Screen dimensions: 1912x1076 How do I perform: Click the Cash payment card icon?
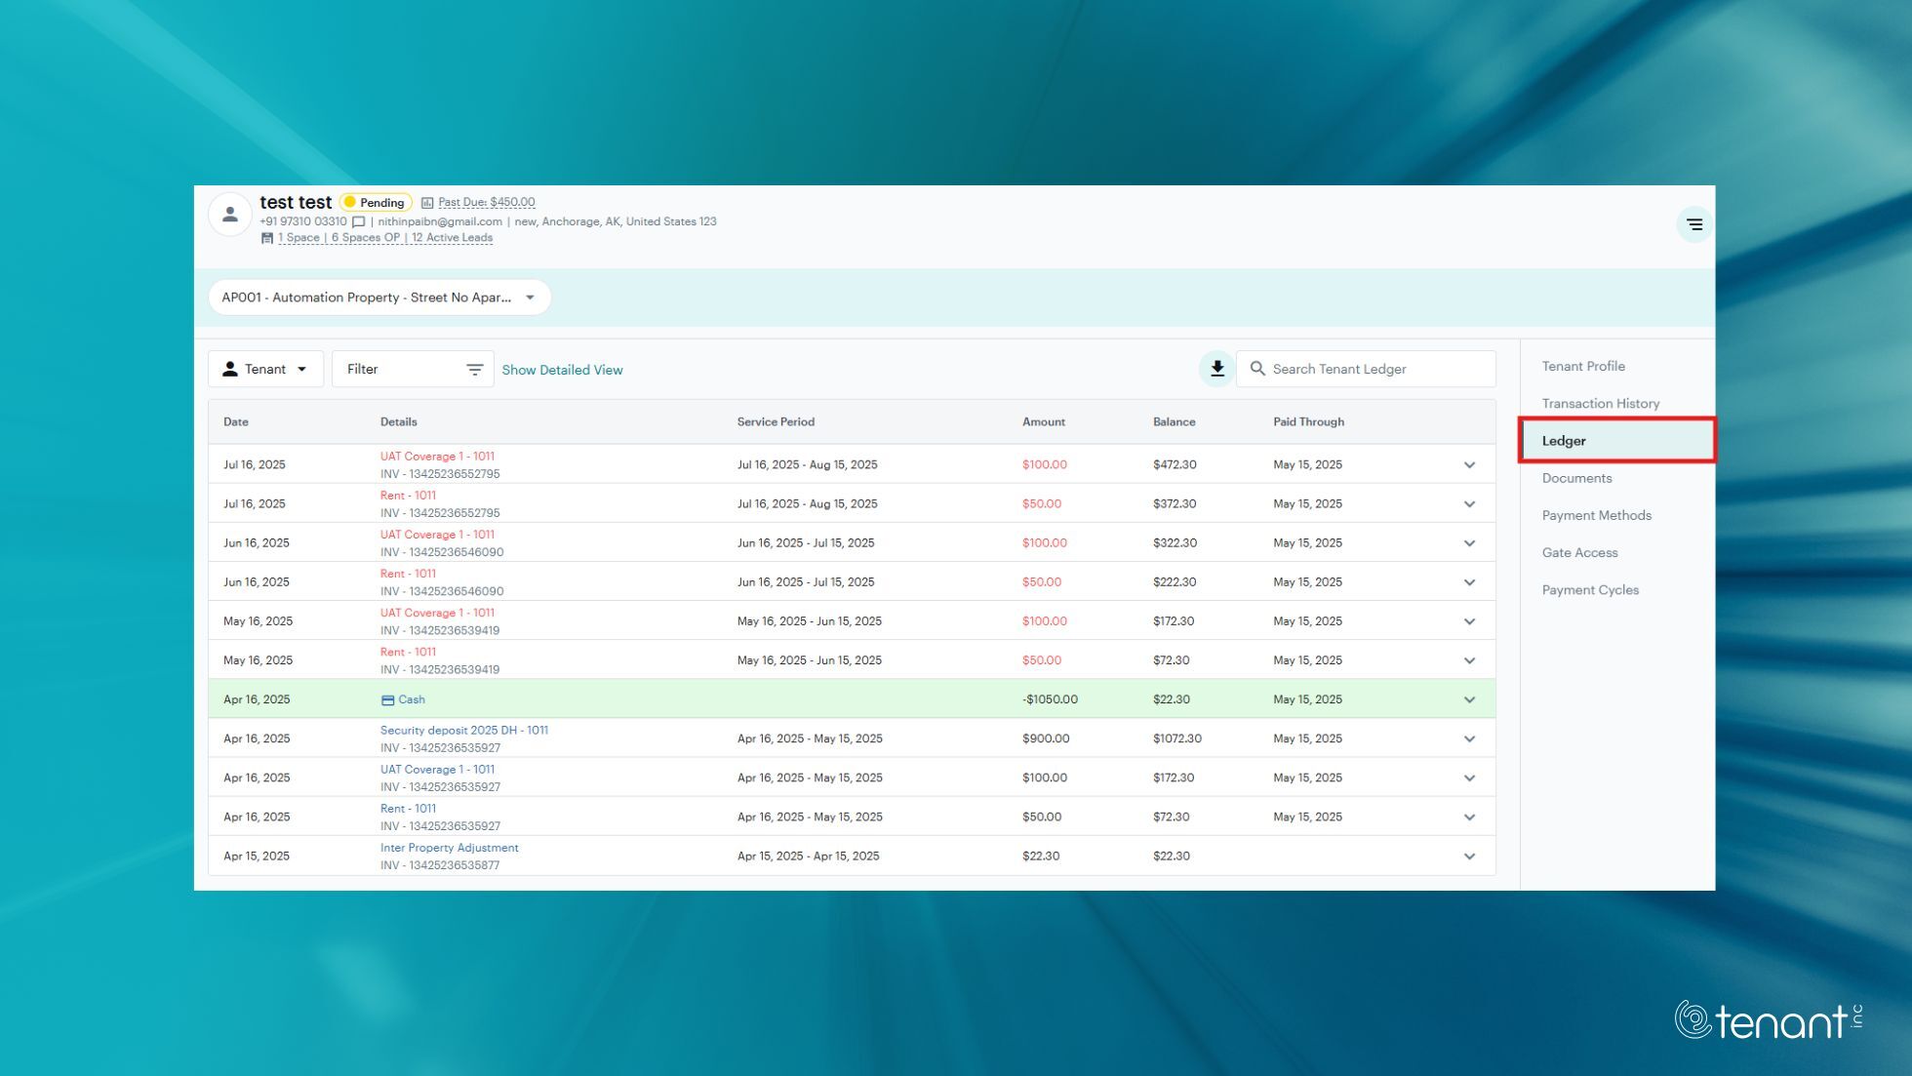(x=387, y=700)
